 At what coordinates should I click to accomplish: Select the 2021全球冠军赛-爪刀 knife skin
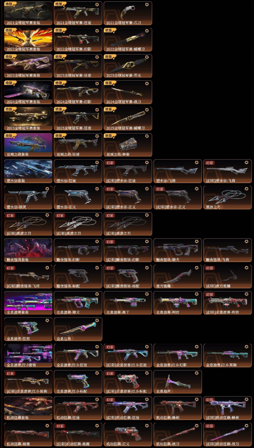click(128, 13)
